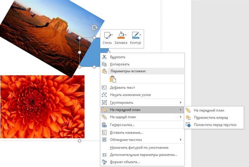Open the Заливка fill color button
Screen dimensions: 249x167
click(x=121, y=38)
